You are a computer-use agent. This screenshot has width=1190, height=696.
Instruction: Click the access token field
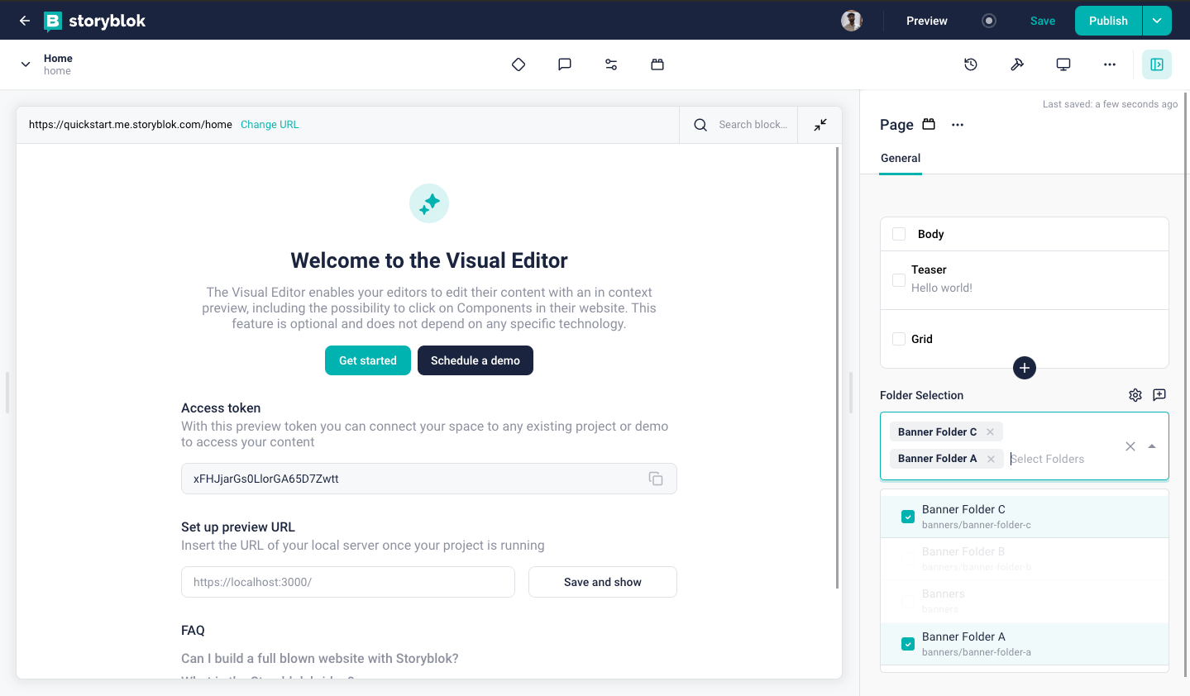[x=429, y=479]
